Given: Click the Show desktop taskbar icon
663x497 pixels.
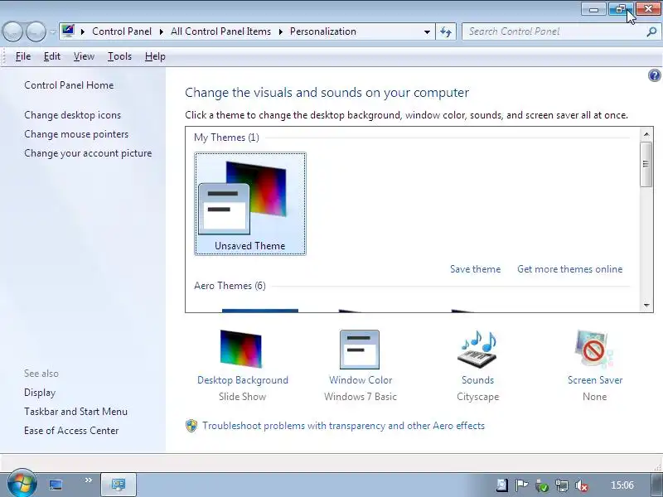Looking at the screenshot, I should click(x=56, y=485).
